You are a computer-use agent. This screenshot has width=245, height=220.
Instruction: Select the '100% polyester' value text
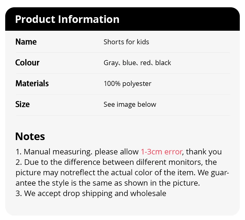(x=127, y=84)
